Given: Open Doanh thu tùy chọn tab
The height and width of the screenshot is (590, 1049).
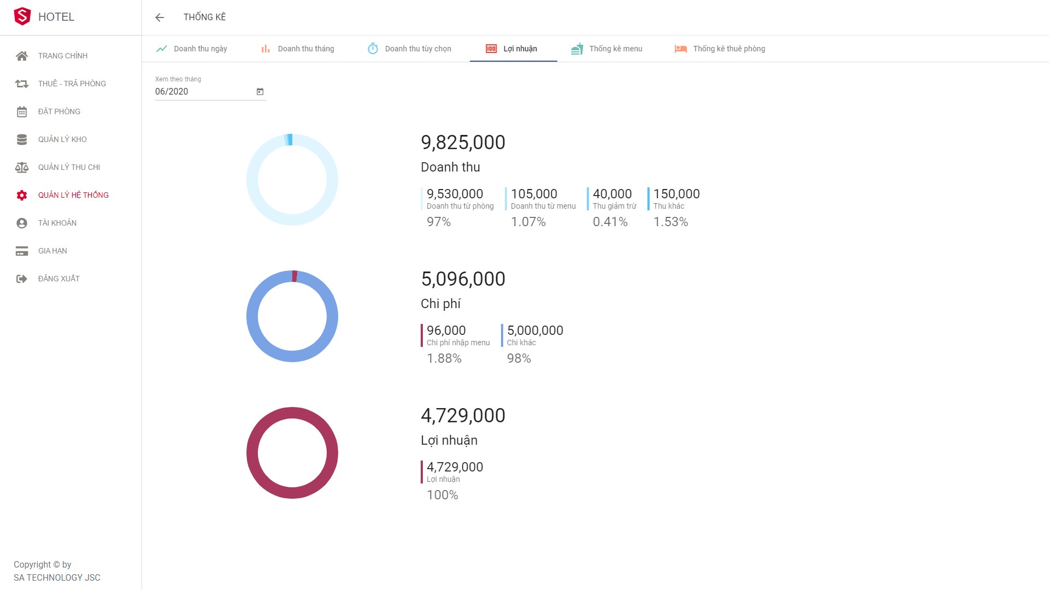Looking at the screenshot, I should (x=410, y=49).
